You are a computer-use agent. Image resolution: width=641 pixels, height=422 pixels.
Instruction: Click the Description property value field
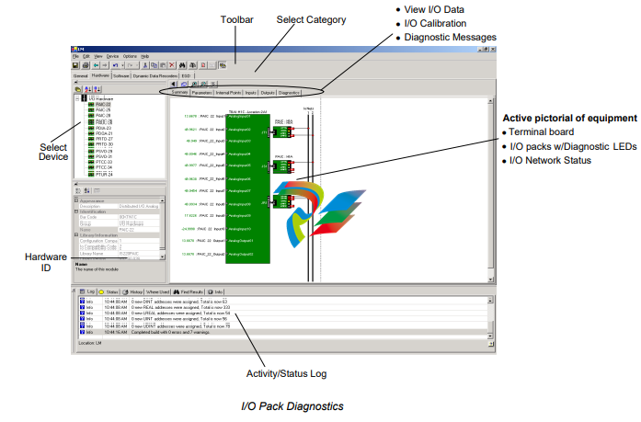coord(139,206)
